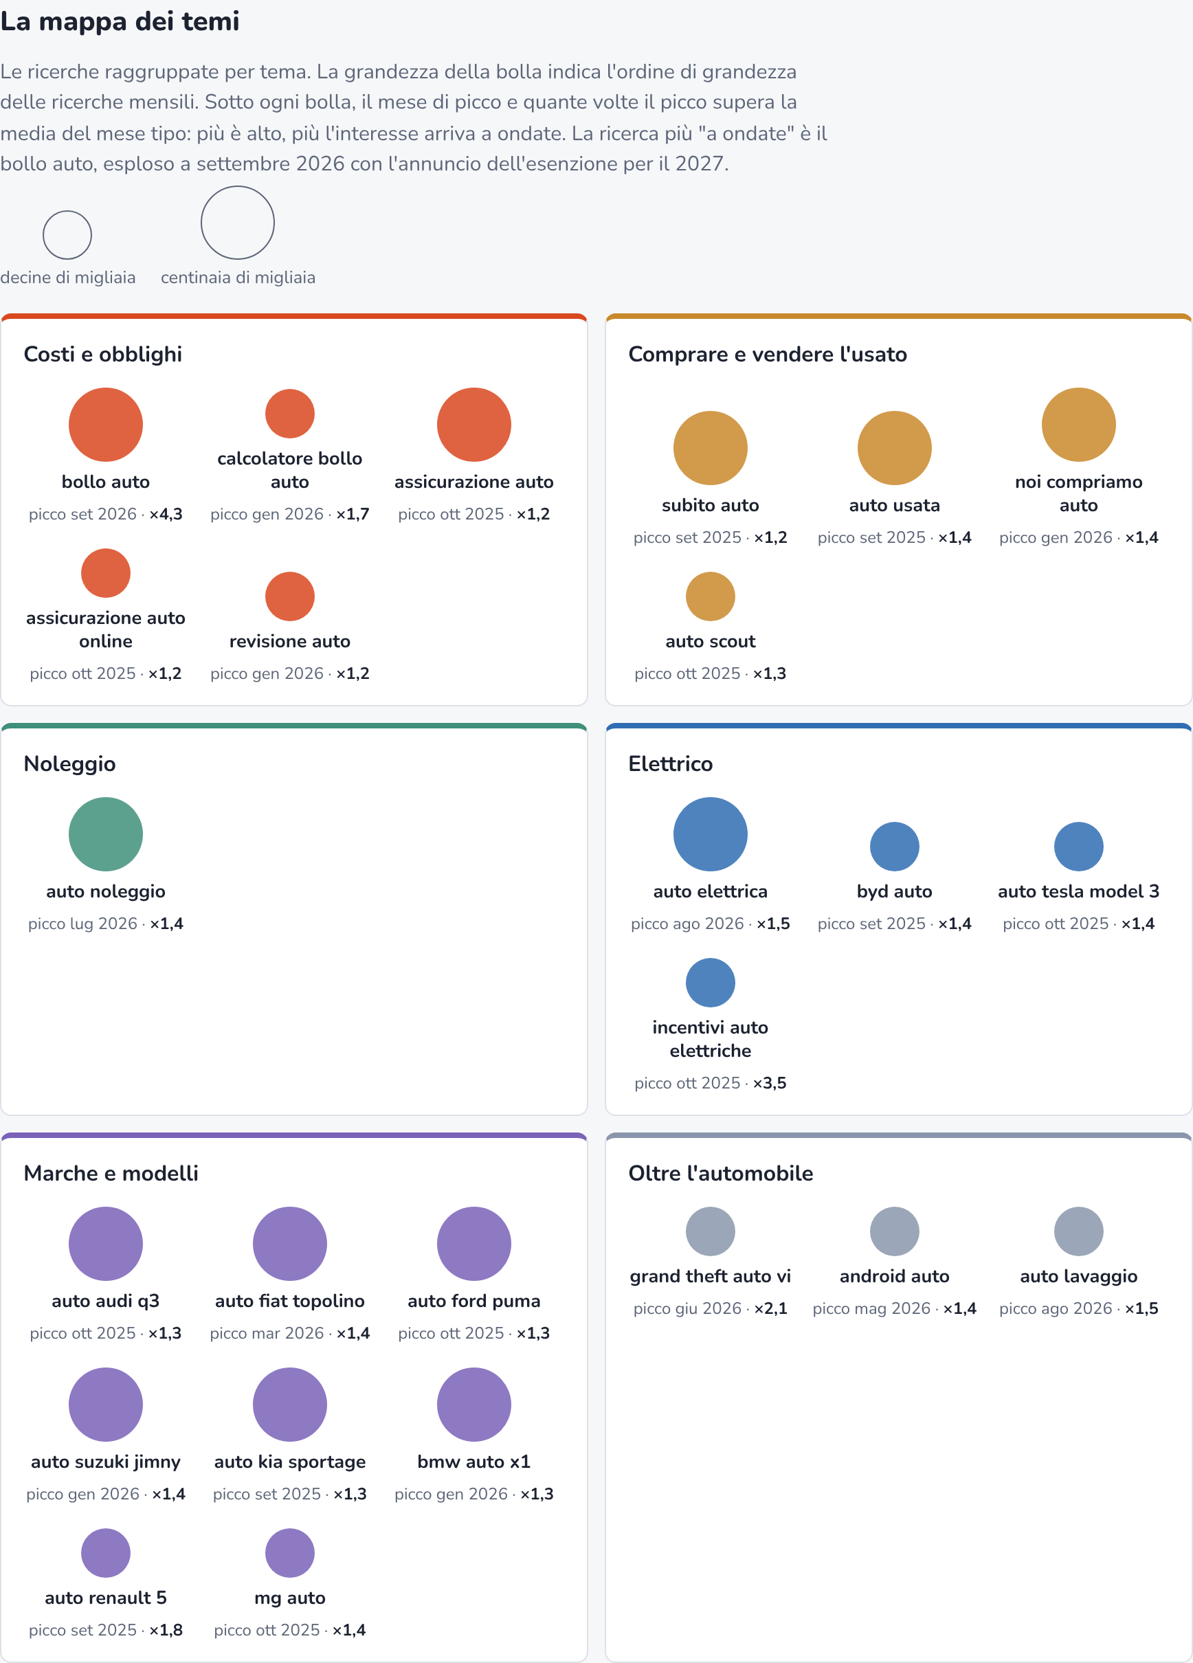Select the noi compriamo auto bubble

(x=1078, y=425)
